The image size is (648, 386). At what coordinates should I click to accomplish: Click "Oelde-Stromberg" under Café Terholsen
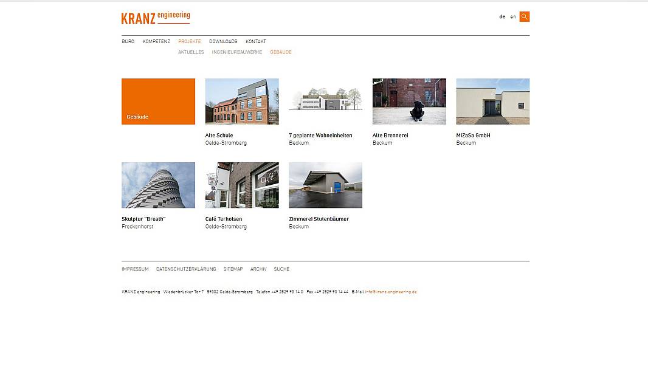(x=226, y=227)
